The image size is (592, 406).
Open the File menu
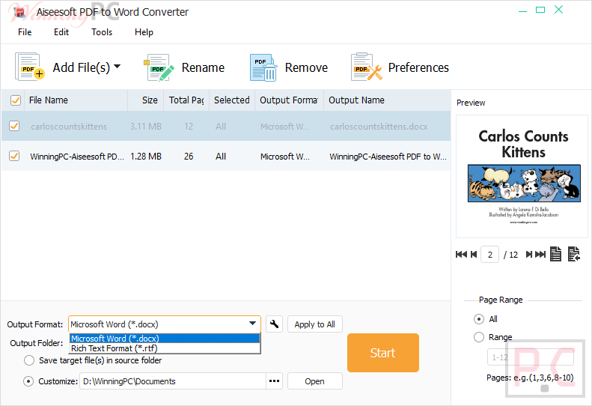pyautogui.click(x=25, y=32)
